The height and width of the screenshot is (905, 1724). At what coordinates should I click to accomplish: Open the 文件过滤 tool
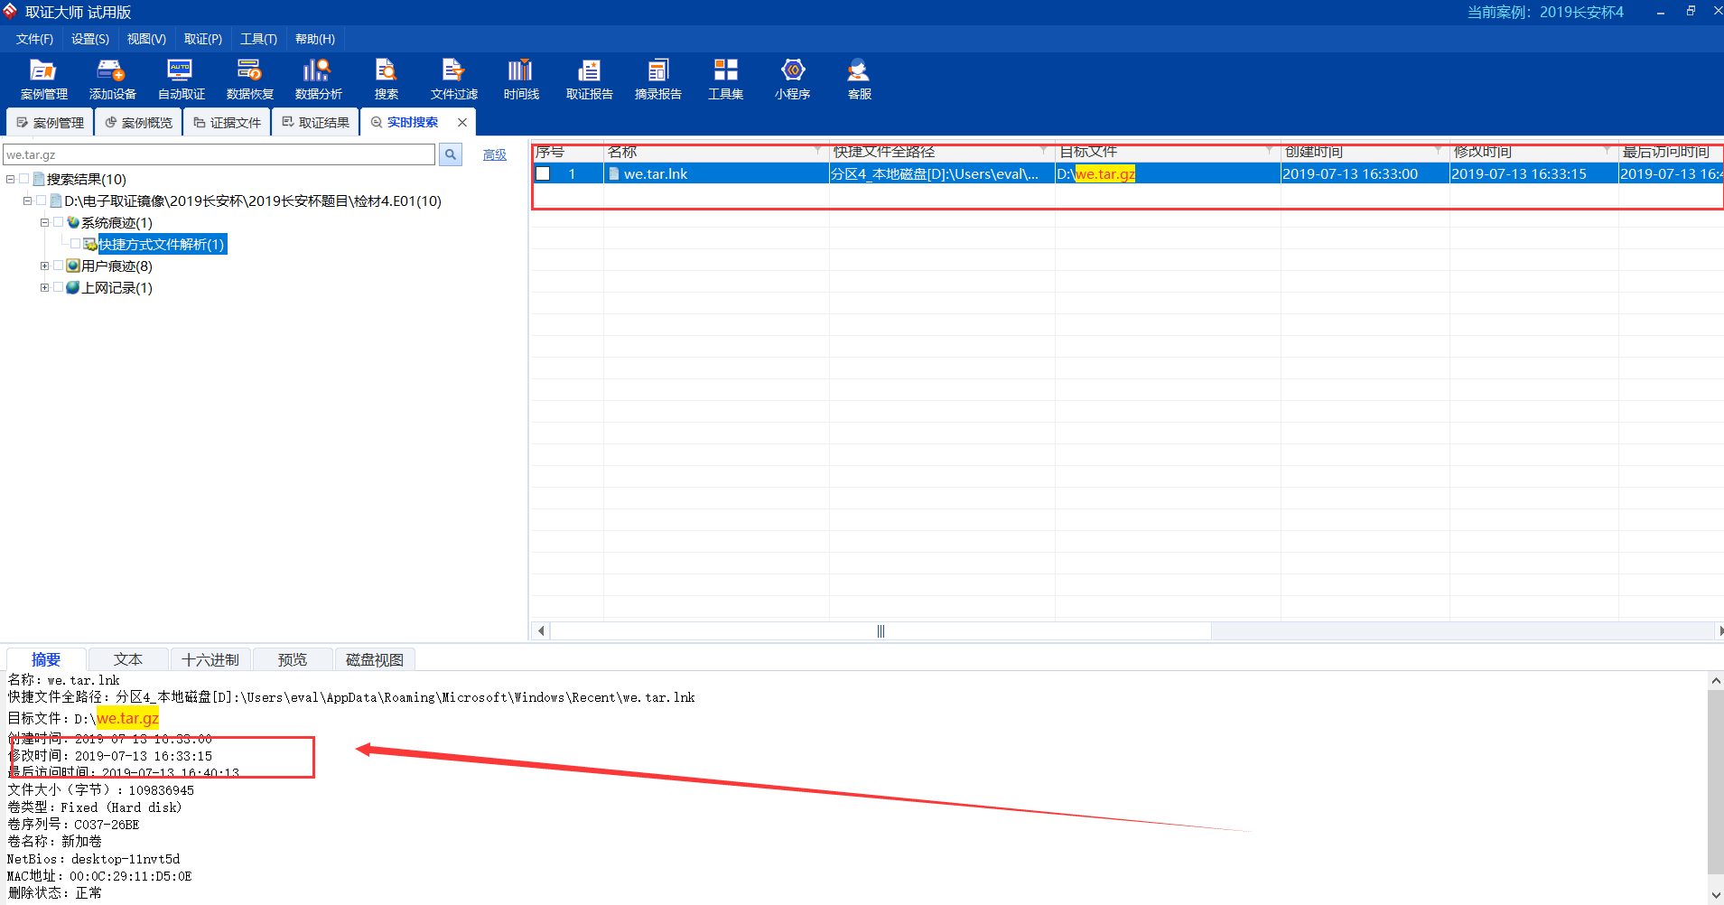tap(453, 79)
